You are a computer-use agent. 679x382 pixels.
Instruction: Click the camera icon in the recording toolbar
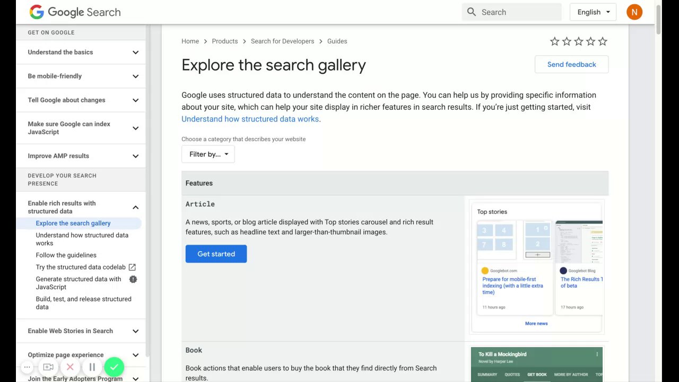pos(48,367)
